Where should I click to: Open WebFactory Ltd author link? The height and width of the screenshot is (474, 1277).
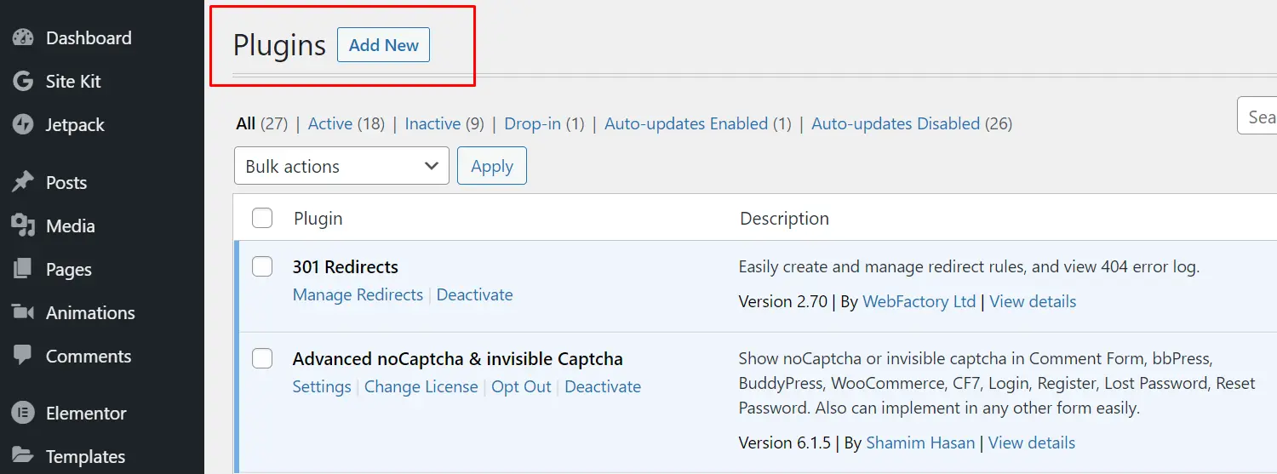click(x=919, y=301)
